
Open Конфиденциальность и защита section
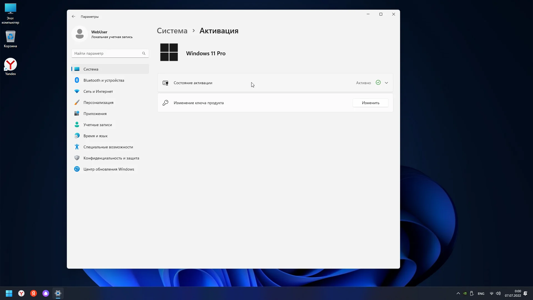(x=111, y=158)
